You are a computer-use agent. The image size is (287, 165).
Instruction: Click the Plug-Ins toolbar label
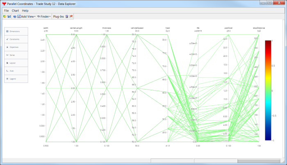point(59,16)
